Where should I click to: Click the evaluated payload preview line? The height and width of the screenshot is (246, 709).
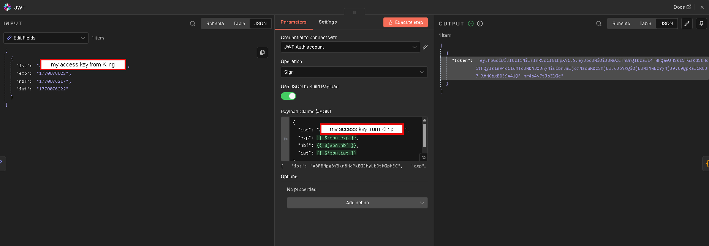click(x=354, y=166)
